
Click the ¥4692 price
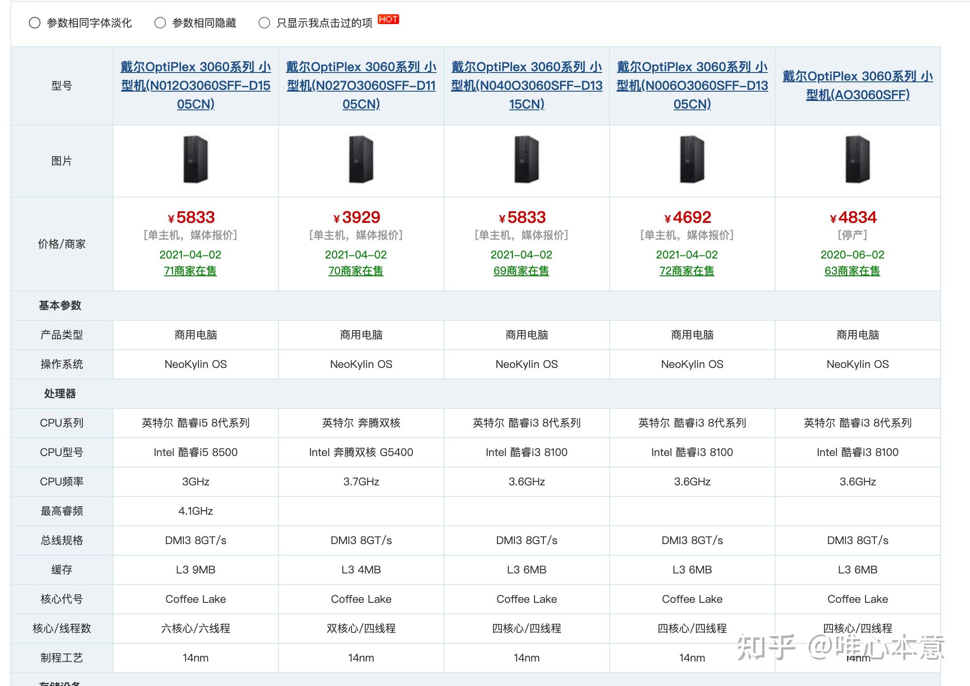pyautogui.click(x=688, y=218)
